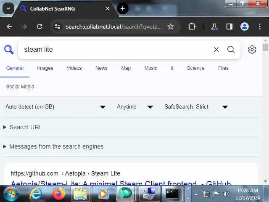The image size is (269, 202).
Task: Switch to the Map tab
Action: 126,68
